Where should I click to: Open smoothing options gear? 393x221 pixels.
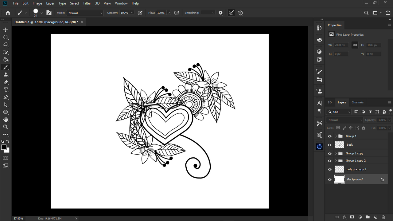coord(220,13)
